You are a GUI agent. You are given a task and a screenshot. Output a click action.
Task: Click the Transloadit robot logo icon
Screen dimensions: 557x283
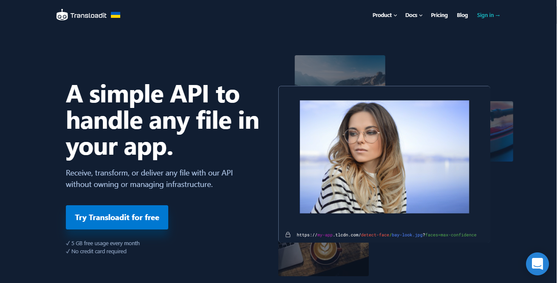(x=62, y=15)
